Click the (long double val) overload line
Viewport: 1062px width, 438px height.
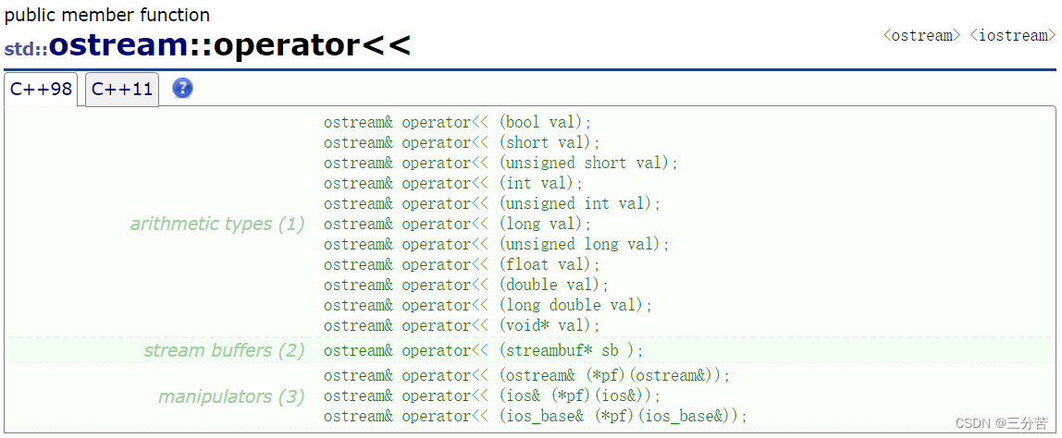coord(488,305)
